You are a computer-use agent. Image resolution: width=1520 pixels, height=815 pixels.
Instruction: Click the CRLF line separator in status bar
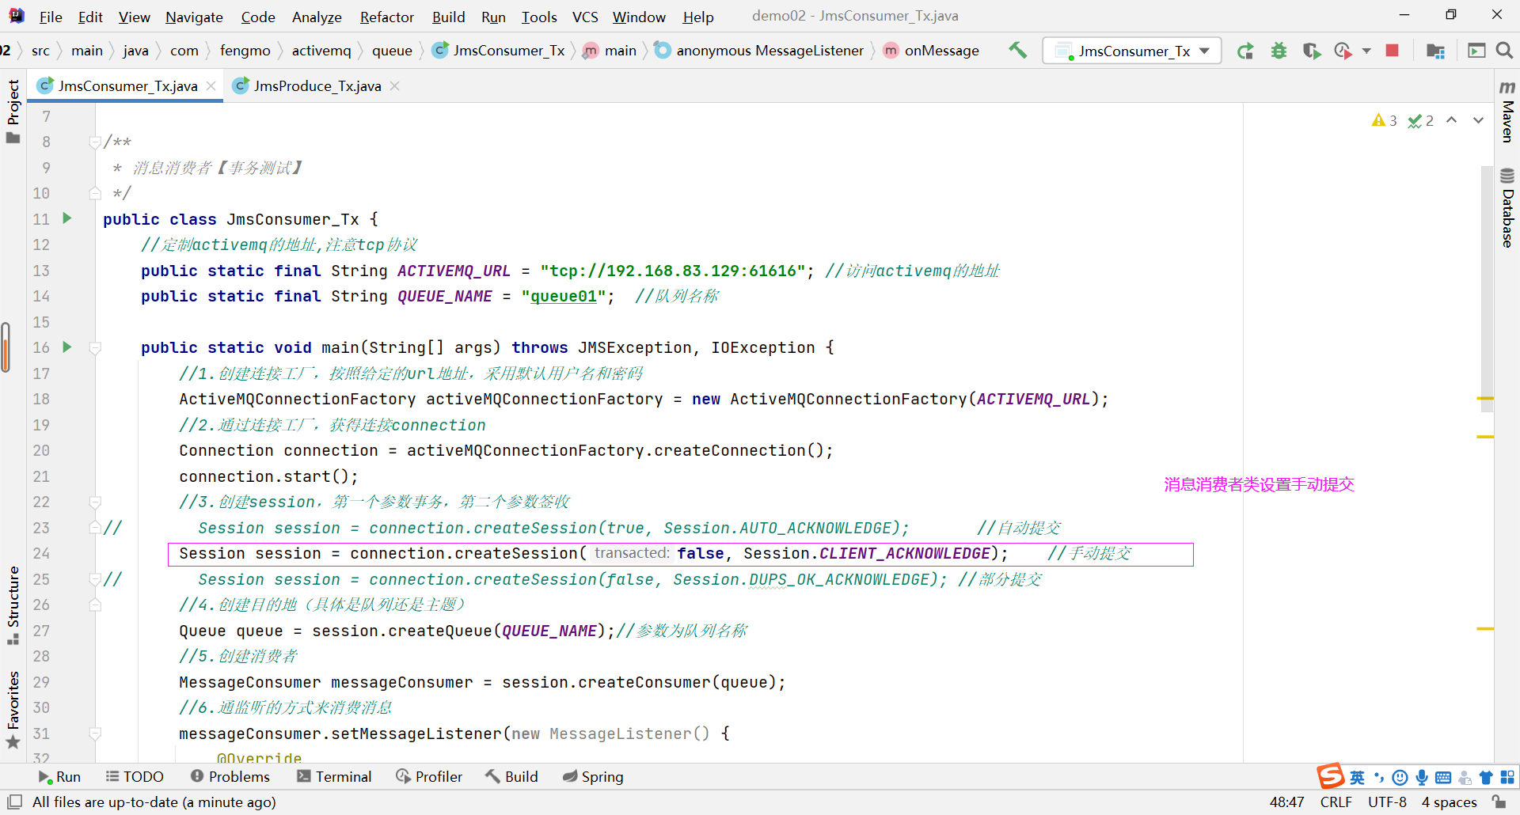1336,802
